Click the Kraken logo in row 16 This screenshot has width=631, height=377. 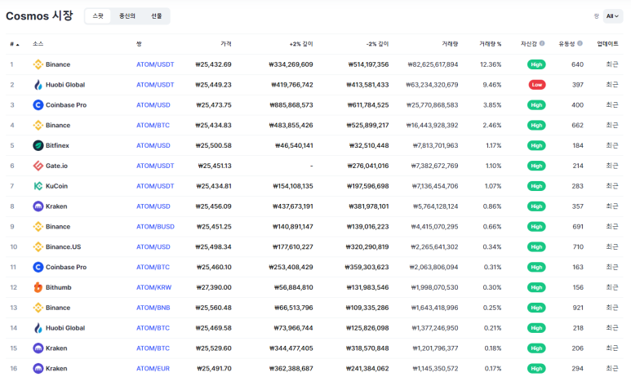click(x=38, y=369)
